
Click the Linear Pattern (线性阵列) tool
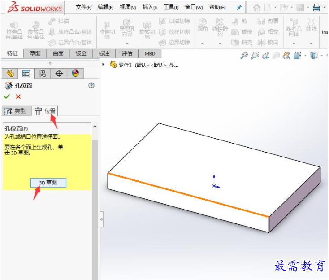[220, 28]
